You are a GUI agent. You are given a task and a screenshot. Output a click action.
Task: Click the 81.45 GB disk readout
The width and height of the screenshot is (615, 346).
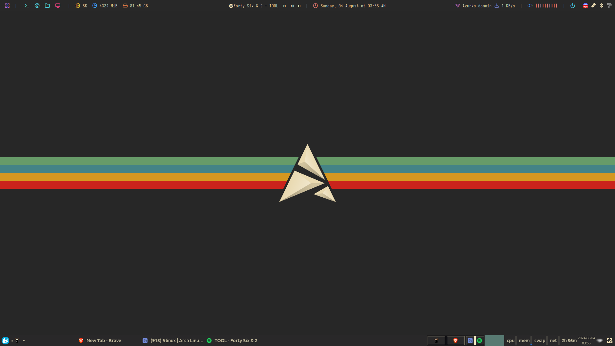(139, 6)
